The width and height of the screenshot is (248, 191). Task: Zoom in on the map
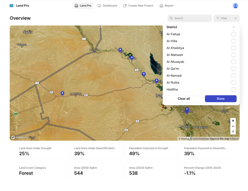pyautogui.click(x=233, y=121)
